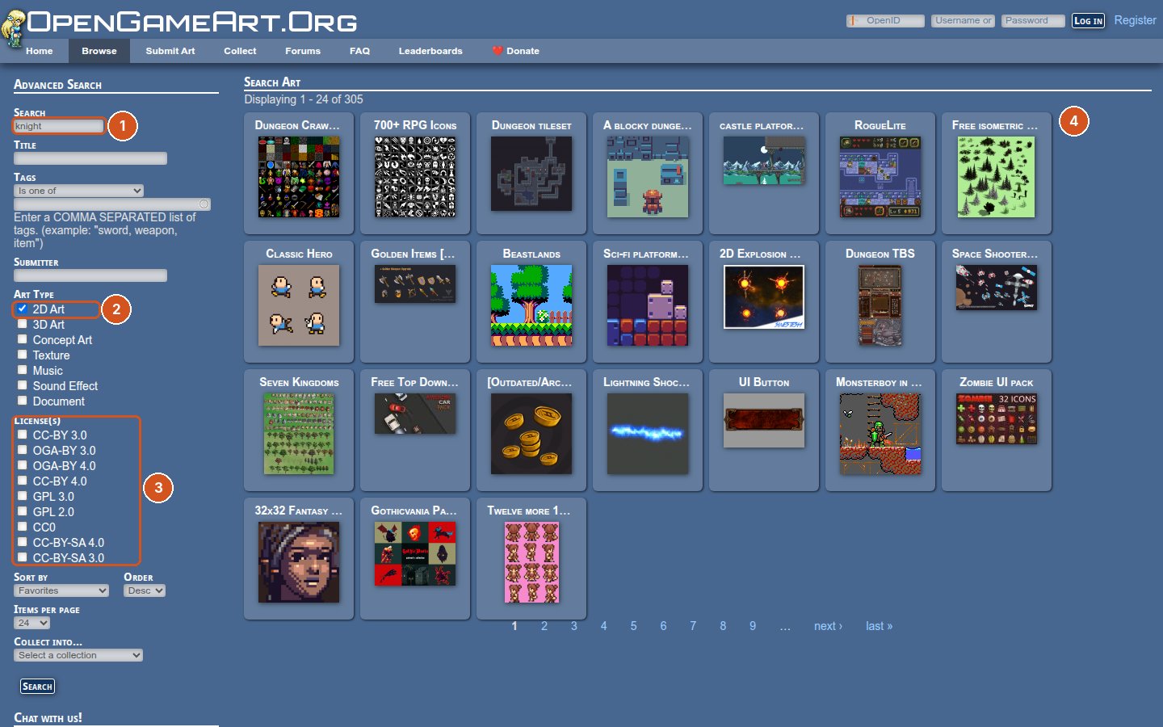
Task: Click the heart icon beside Donate
Action: tap(498, 51)
